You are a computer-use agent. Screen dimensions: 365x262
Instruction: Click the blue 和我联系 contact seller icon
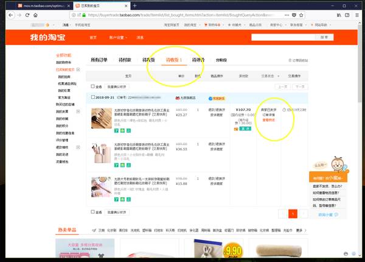point(210,98)
